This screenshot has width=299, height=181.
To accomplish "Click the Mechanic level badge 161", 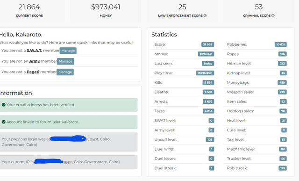I will tap(283, 149).
